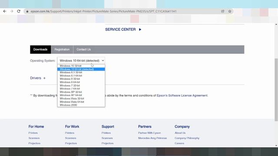Choose Windows Vista 32-bit option
Image resolution: width=278 pixels, height=156 pixels.
point(81,98)
